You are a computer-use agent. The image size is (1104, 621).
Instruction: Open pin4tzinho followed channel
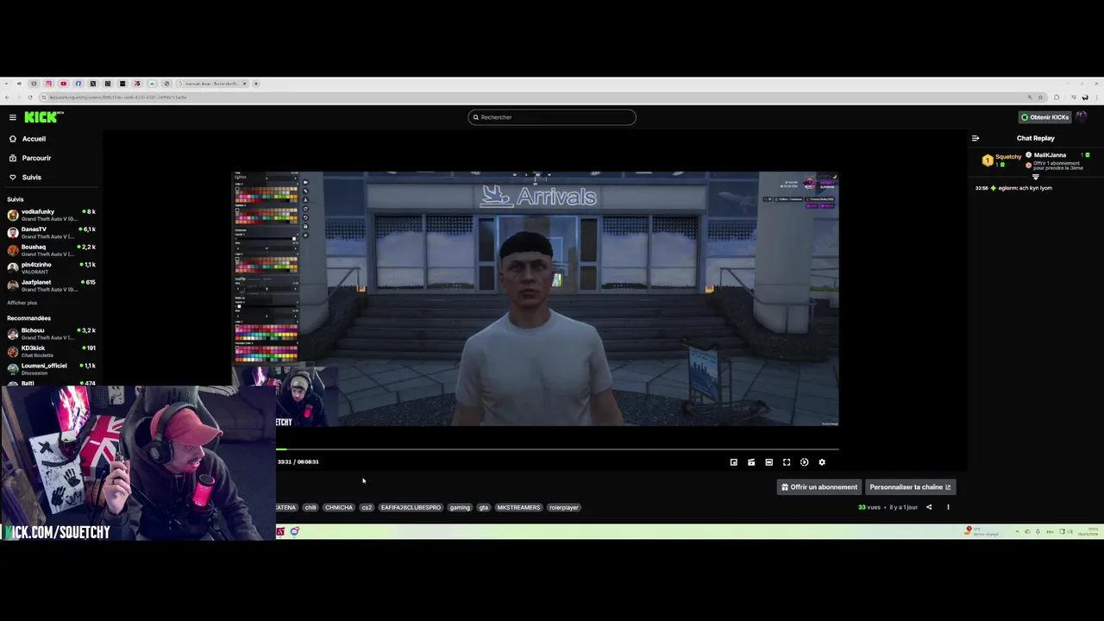(52, 268)
